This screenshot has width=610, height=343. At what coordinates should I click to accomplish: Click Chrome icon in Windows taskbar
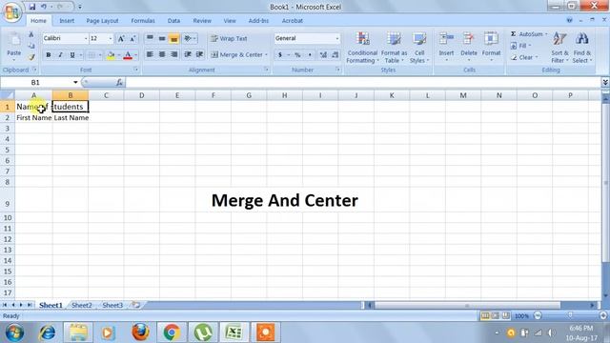(x=172, y=333)
